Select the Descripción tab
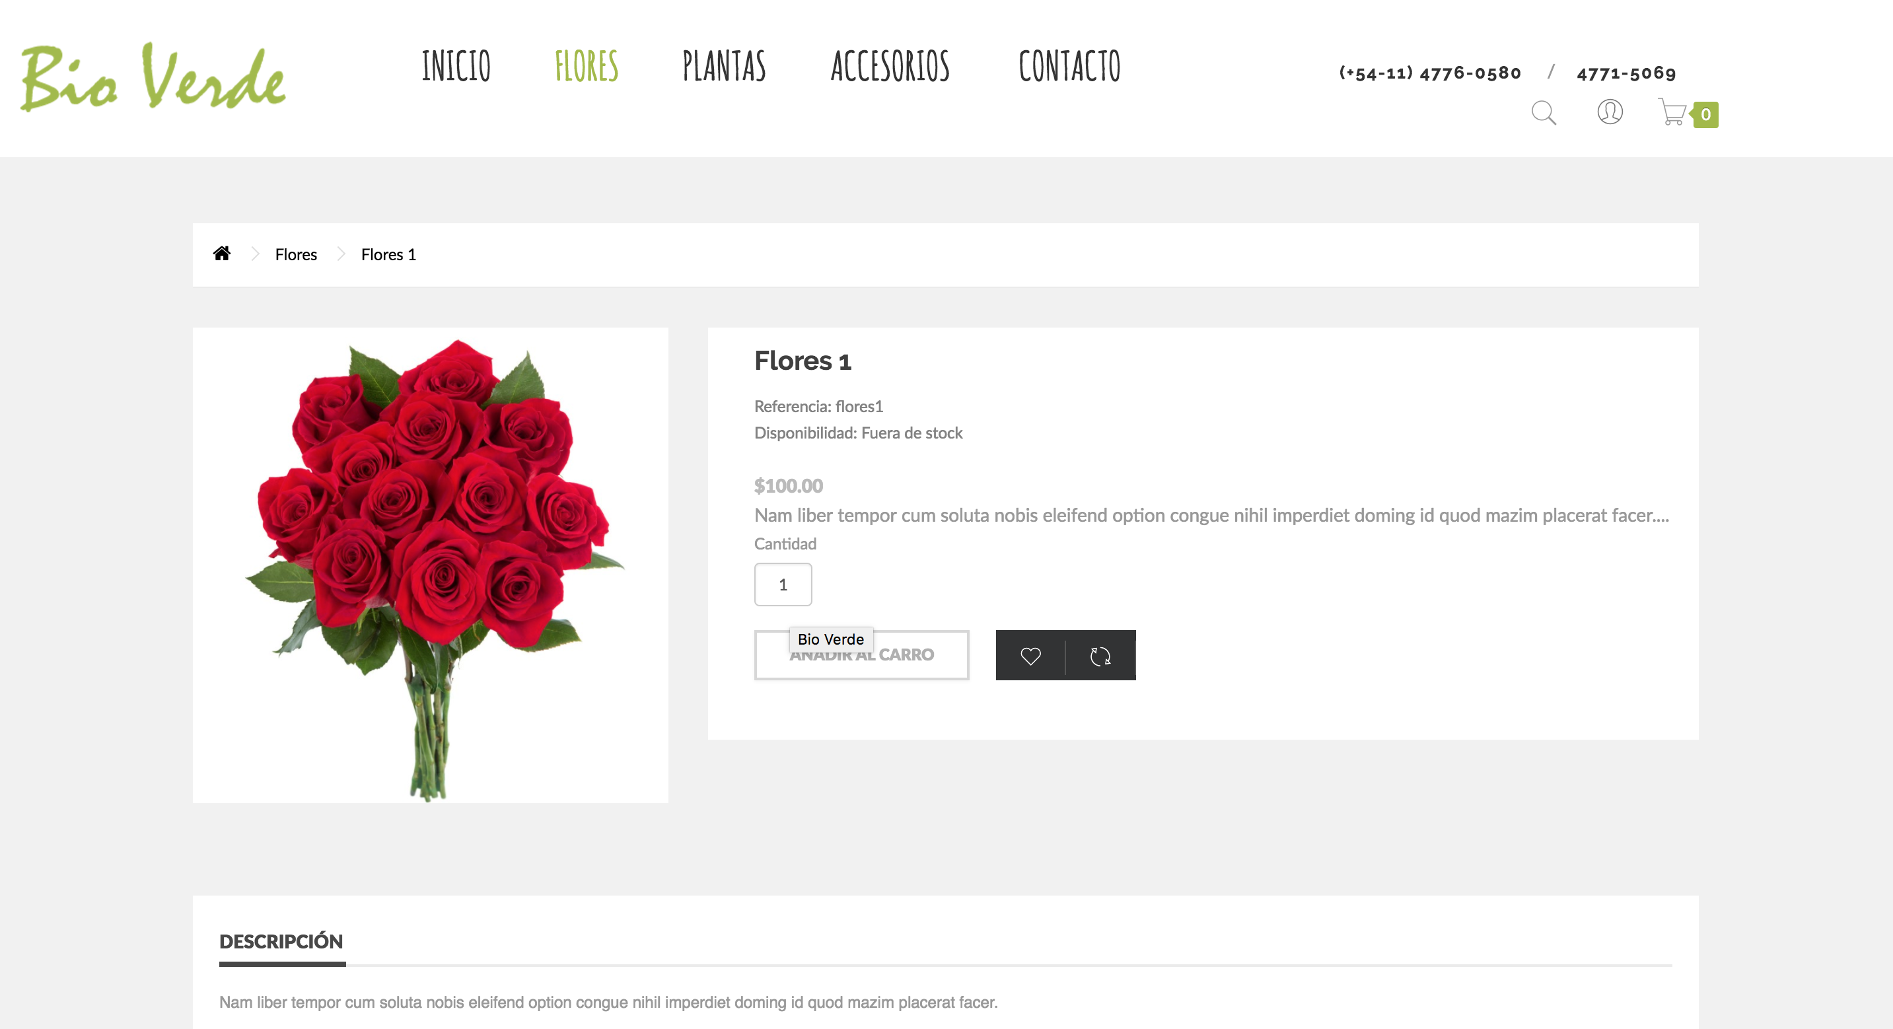1893x1029 pixels. pos(281,942)
